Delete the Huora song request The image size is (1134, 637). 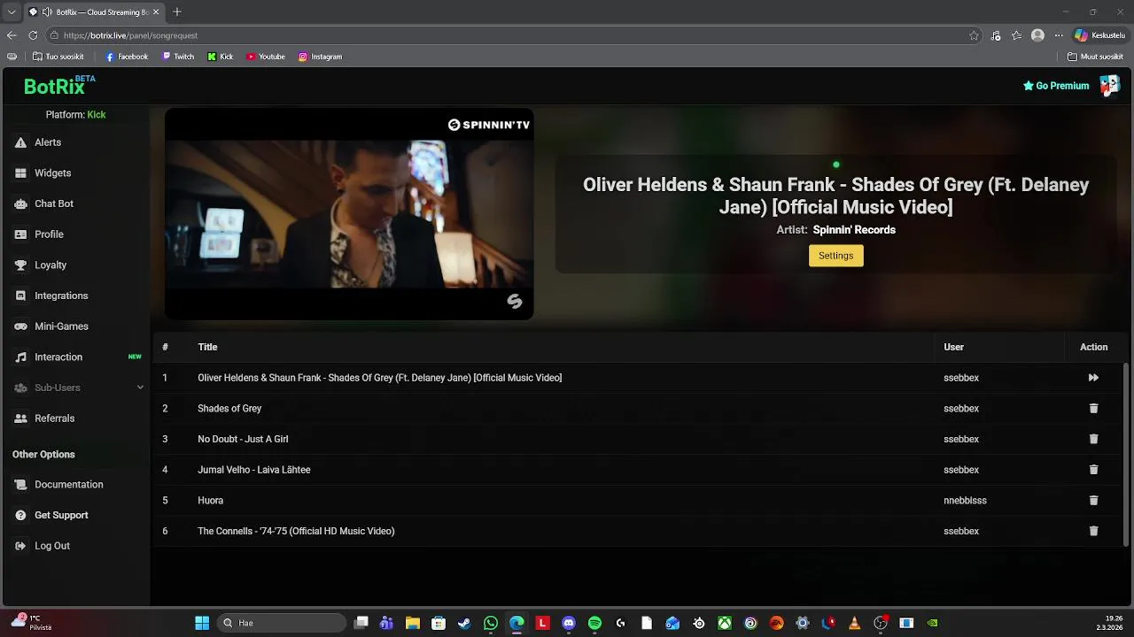[x=1093, y=501]
